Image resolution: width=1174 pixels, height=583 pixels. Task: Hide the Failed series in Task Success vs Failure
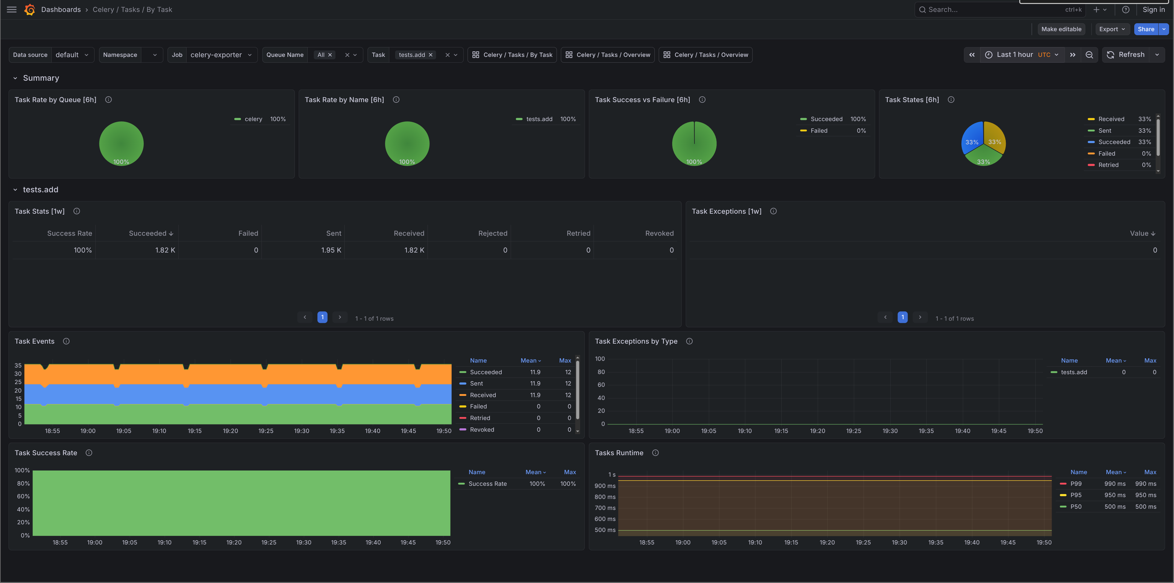point(819,131)
